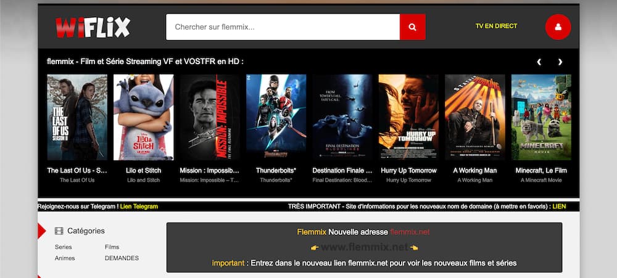Open Mission Impossible poster
The height and width of the screenshot is (278, 617).
tap(210, 117)
